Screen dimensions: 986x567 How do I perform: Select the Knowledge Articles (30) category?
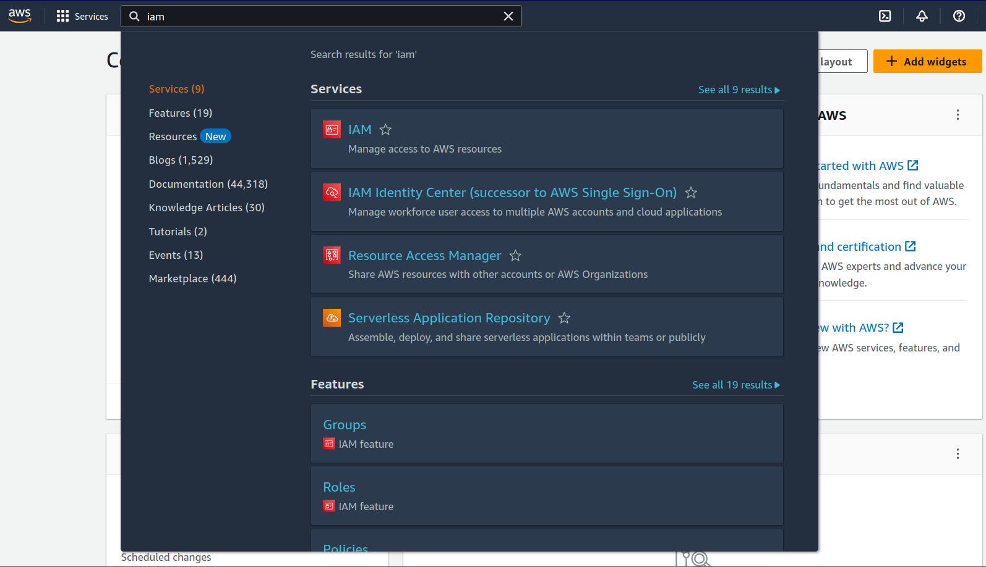(207, 208)
